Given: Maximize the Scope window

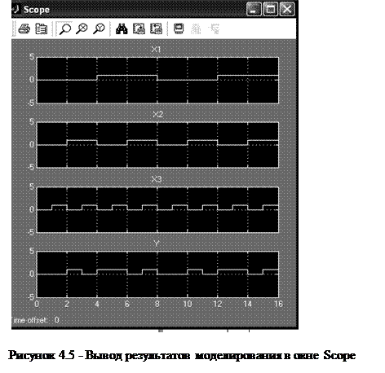Looking at the screenshot, I should (270, 9).
